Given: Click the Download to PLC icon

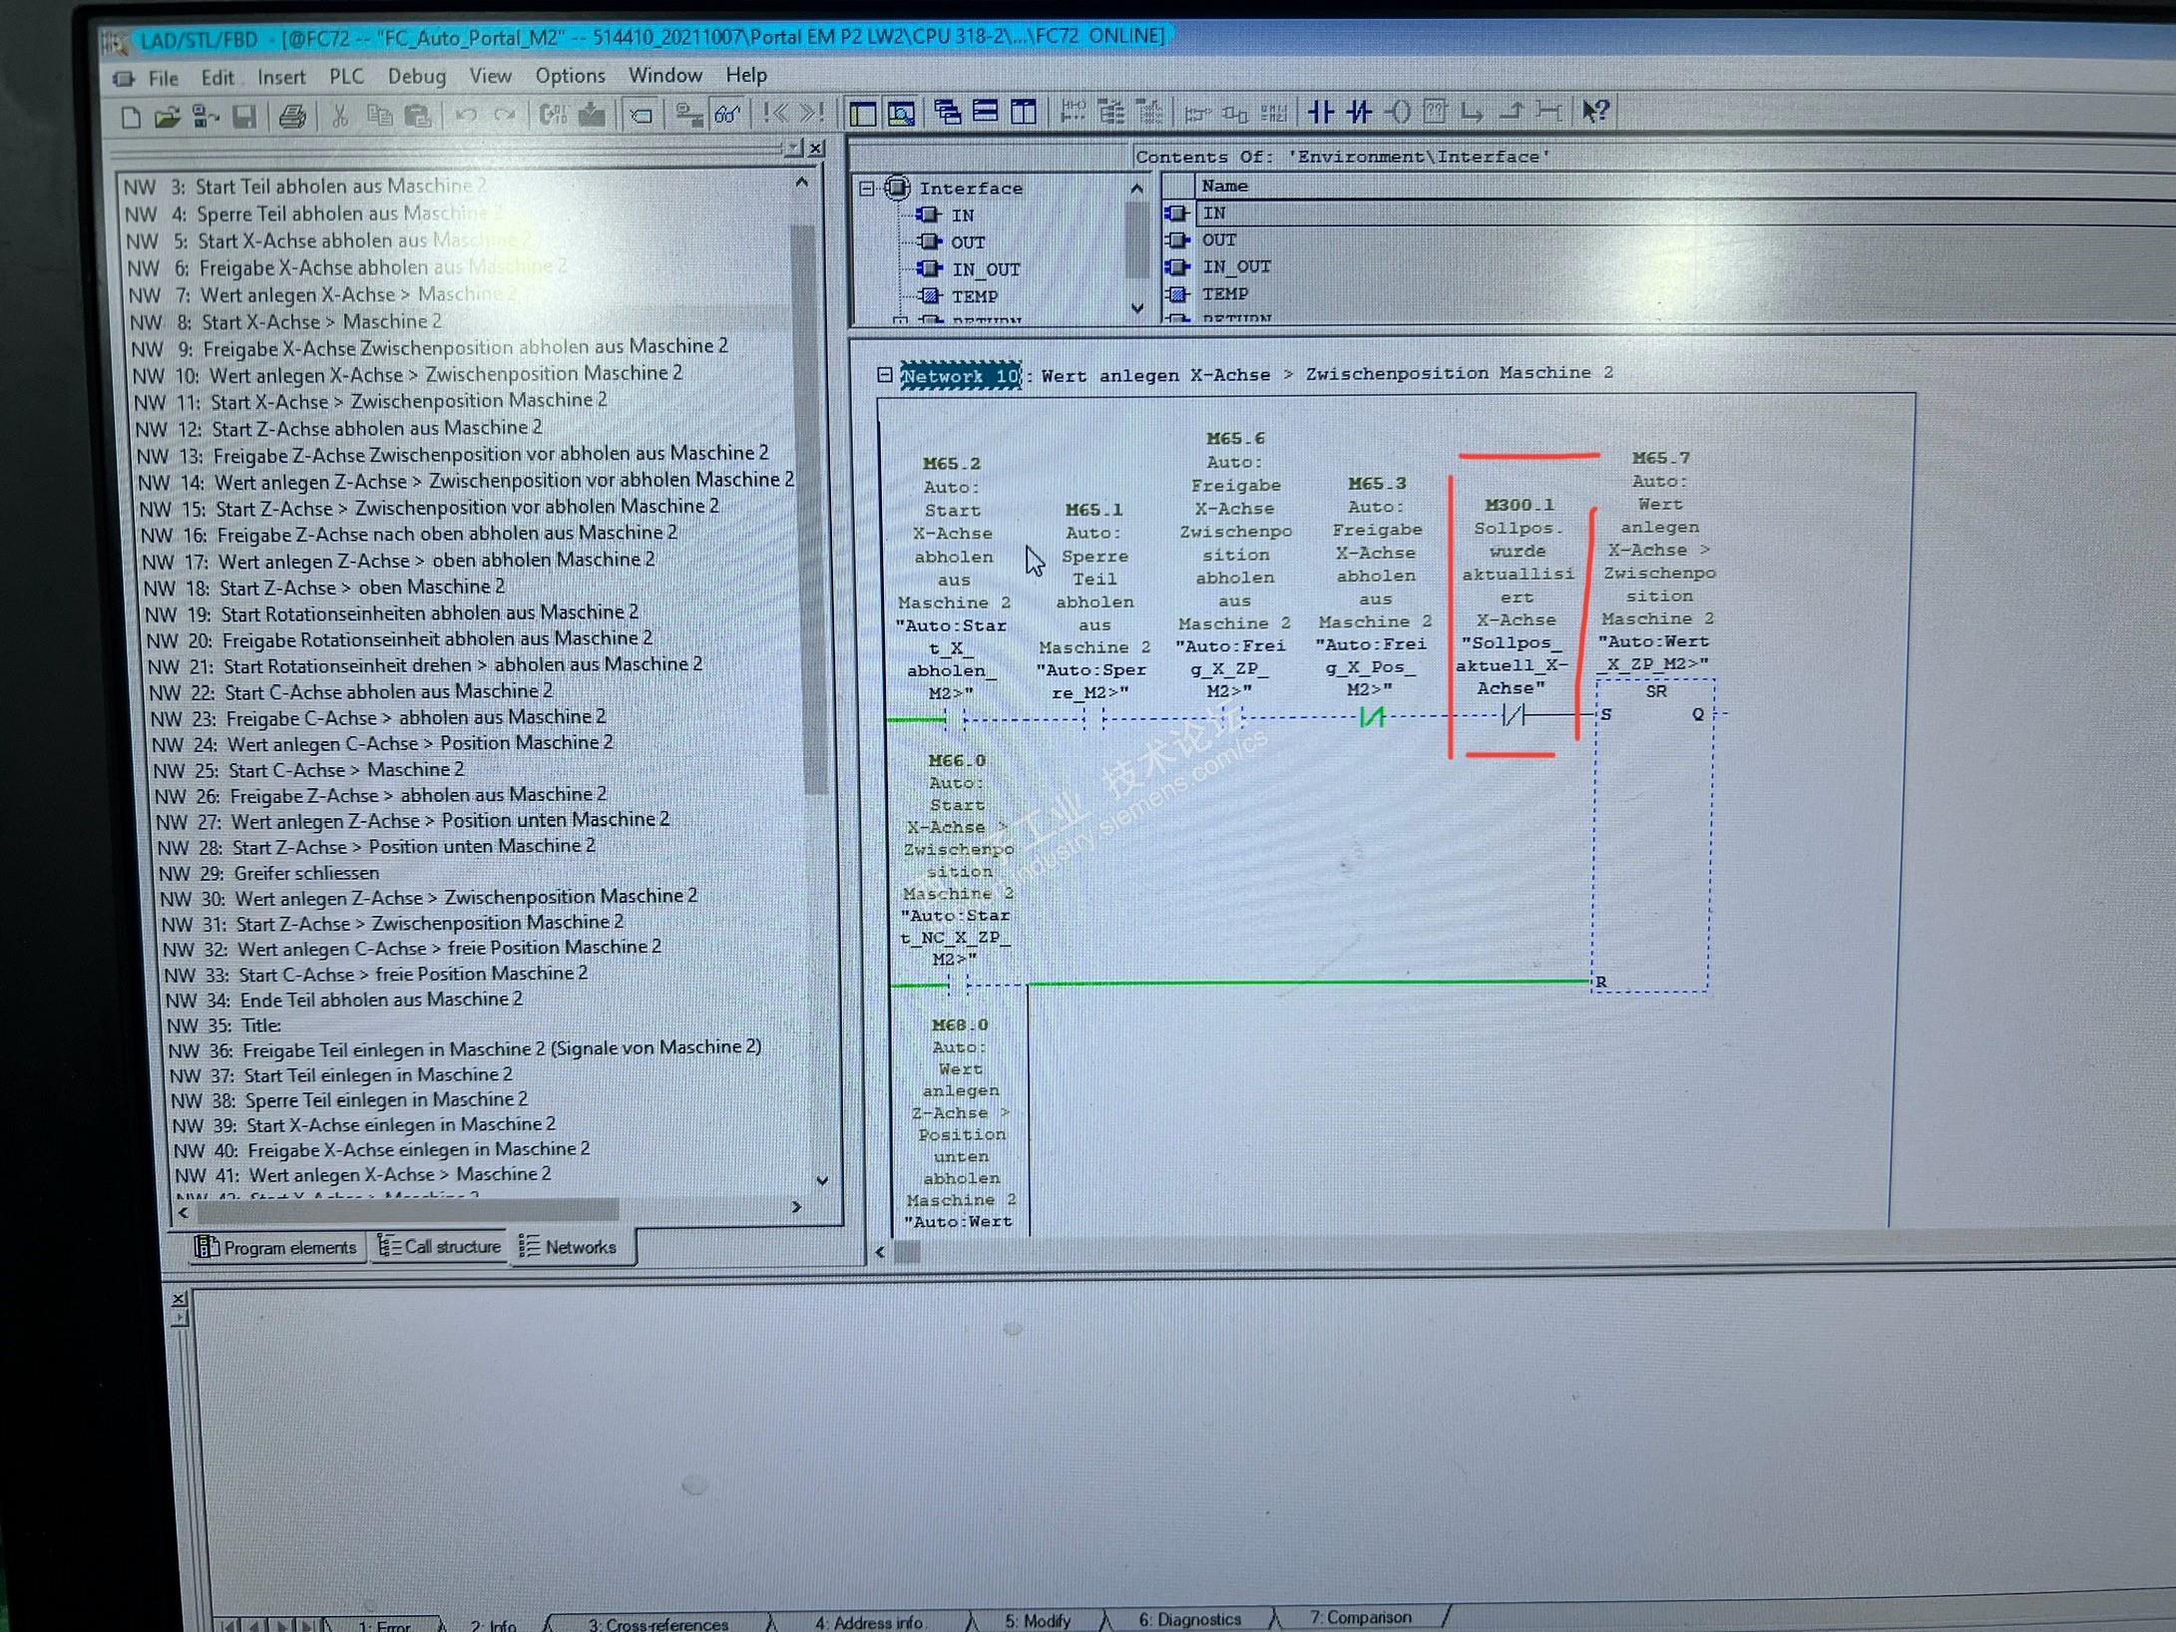Looking at the screenshot, I should click(x=592, y=115).
